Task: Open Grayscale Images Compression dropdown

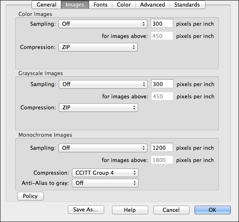Action: click(x=98, y=107)
